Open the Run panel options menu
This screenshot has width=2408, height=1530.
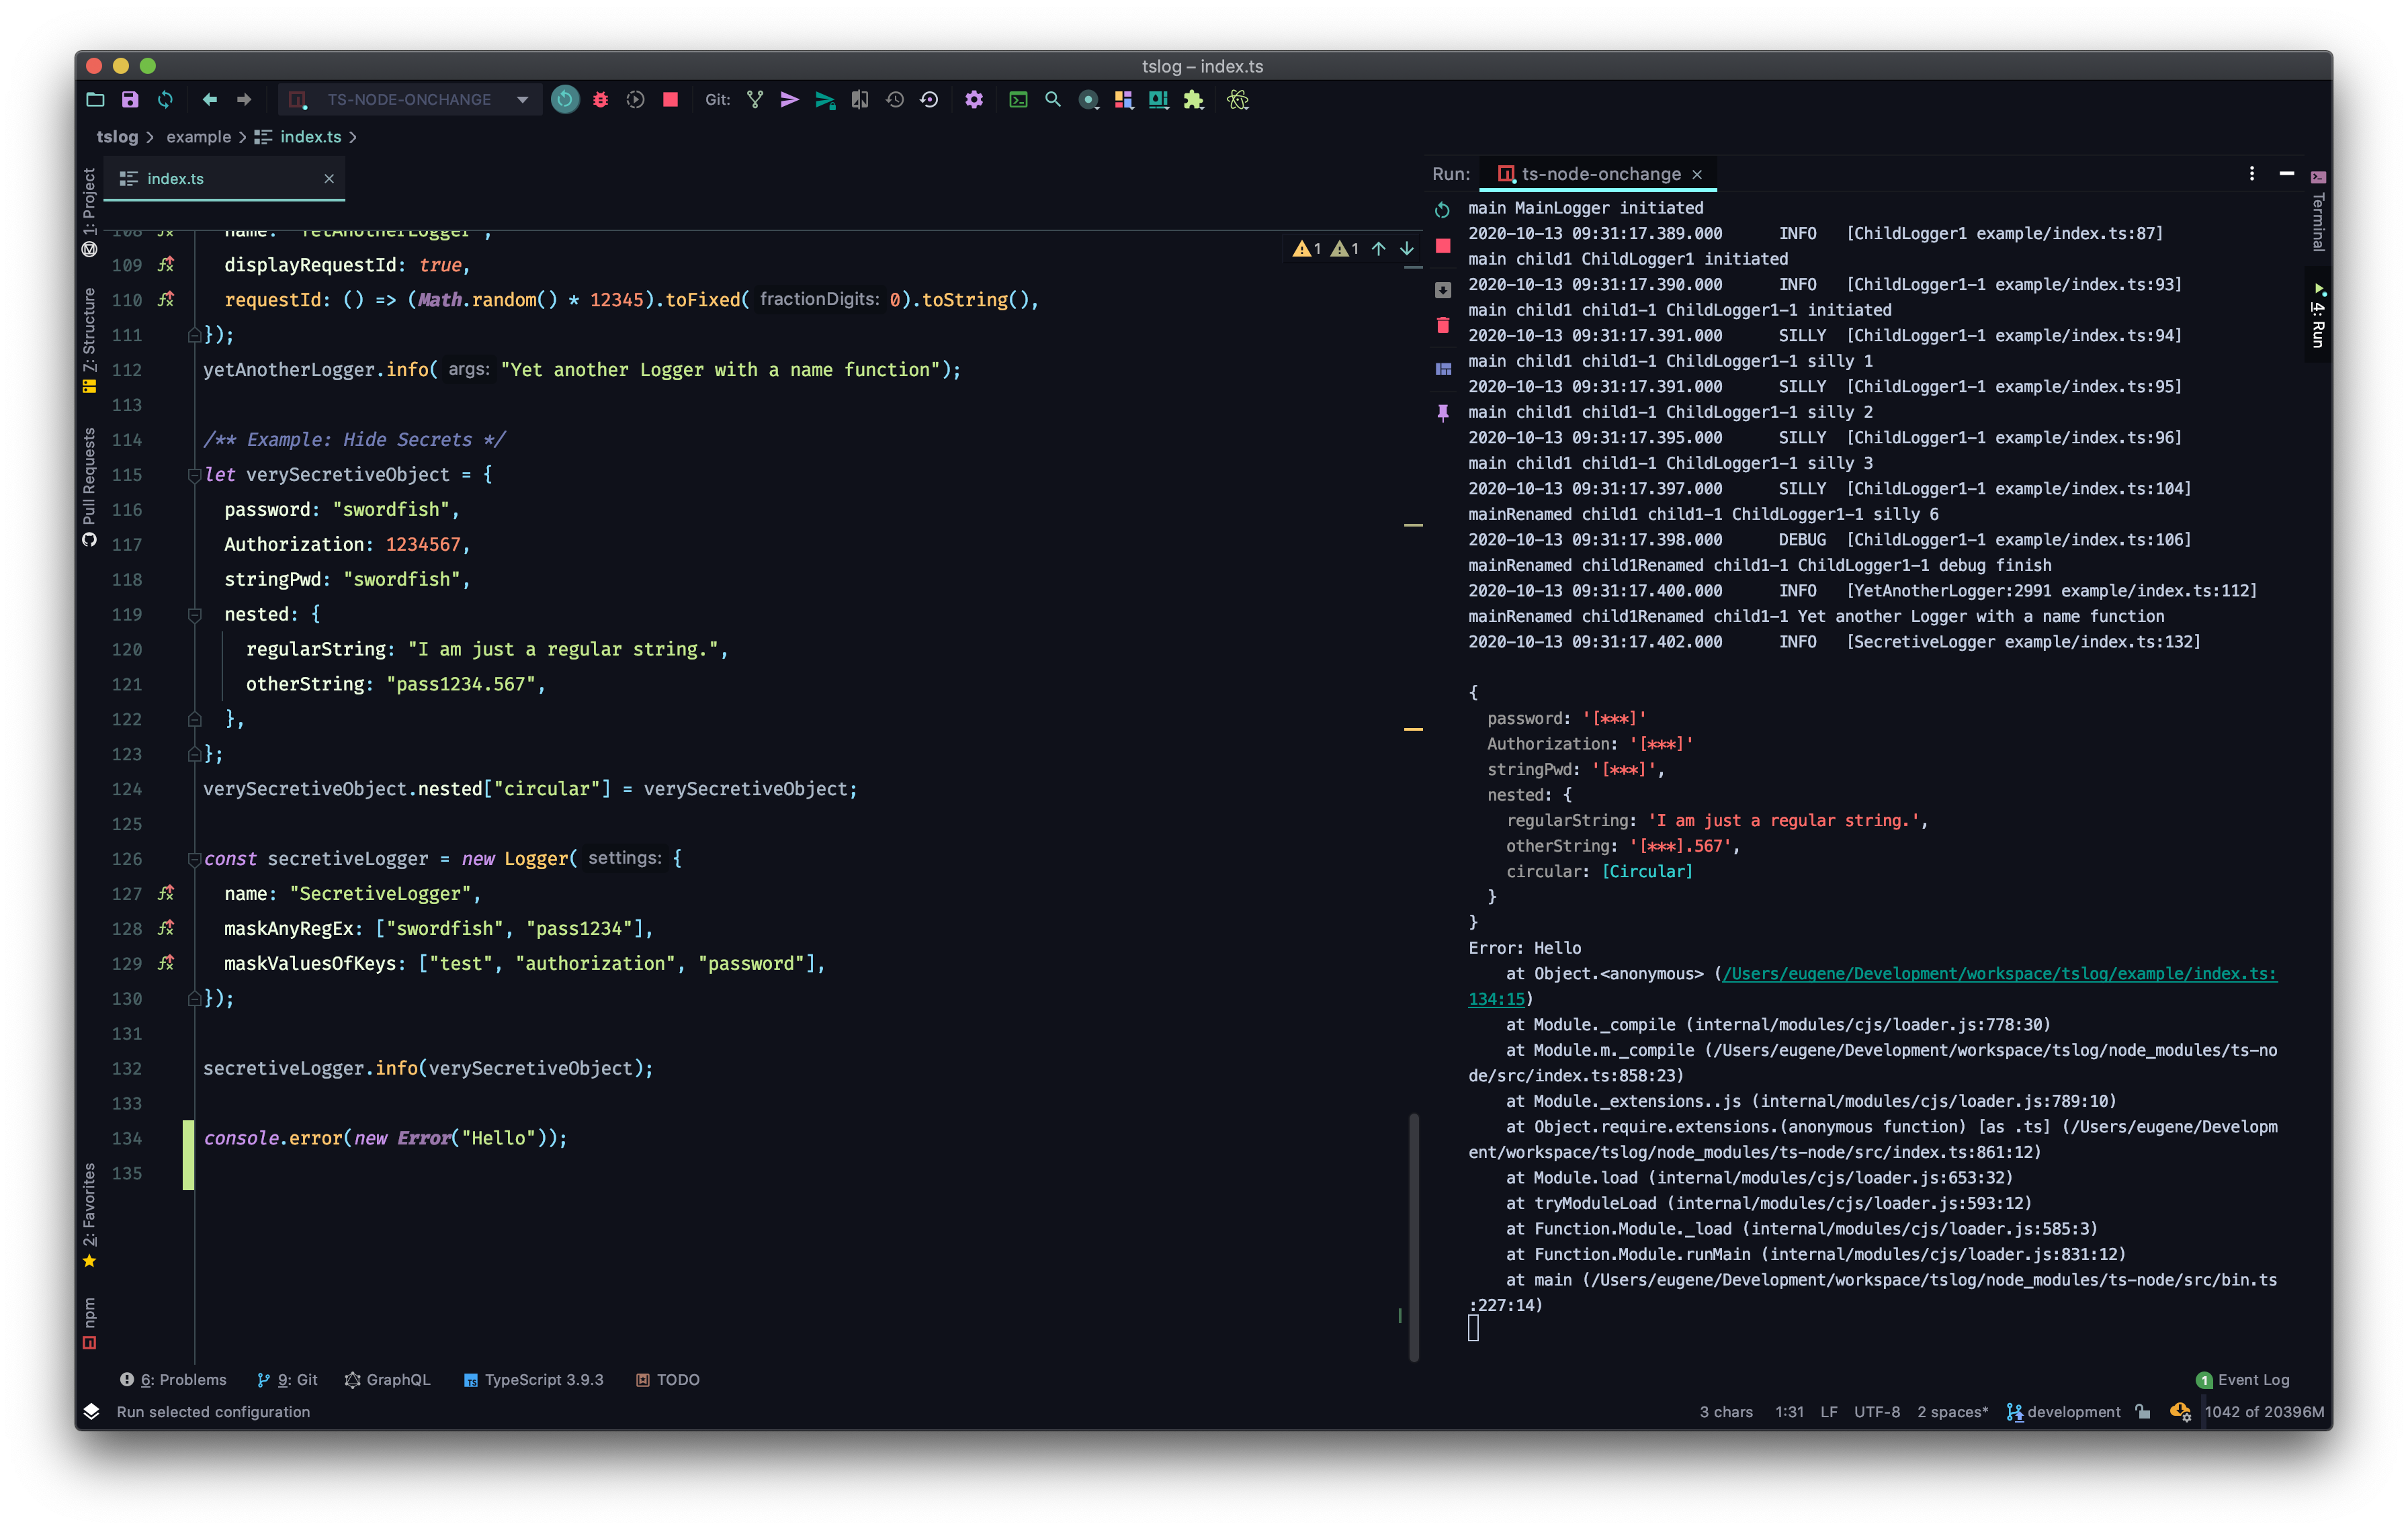(2252, 173)
